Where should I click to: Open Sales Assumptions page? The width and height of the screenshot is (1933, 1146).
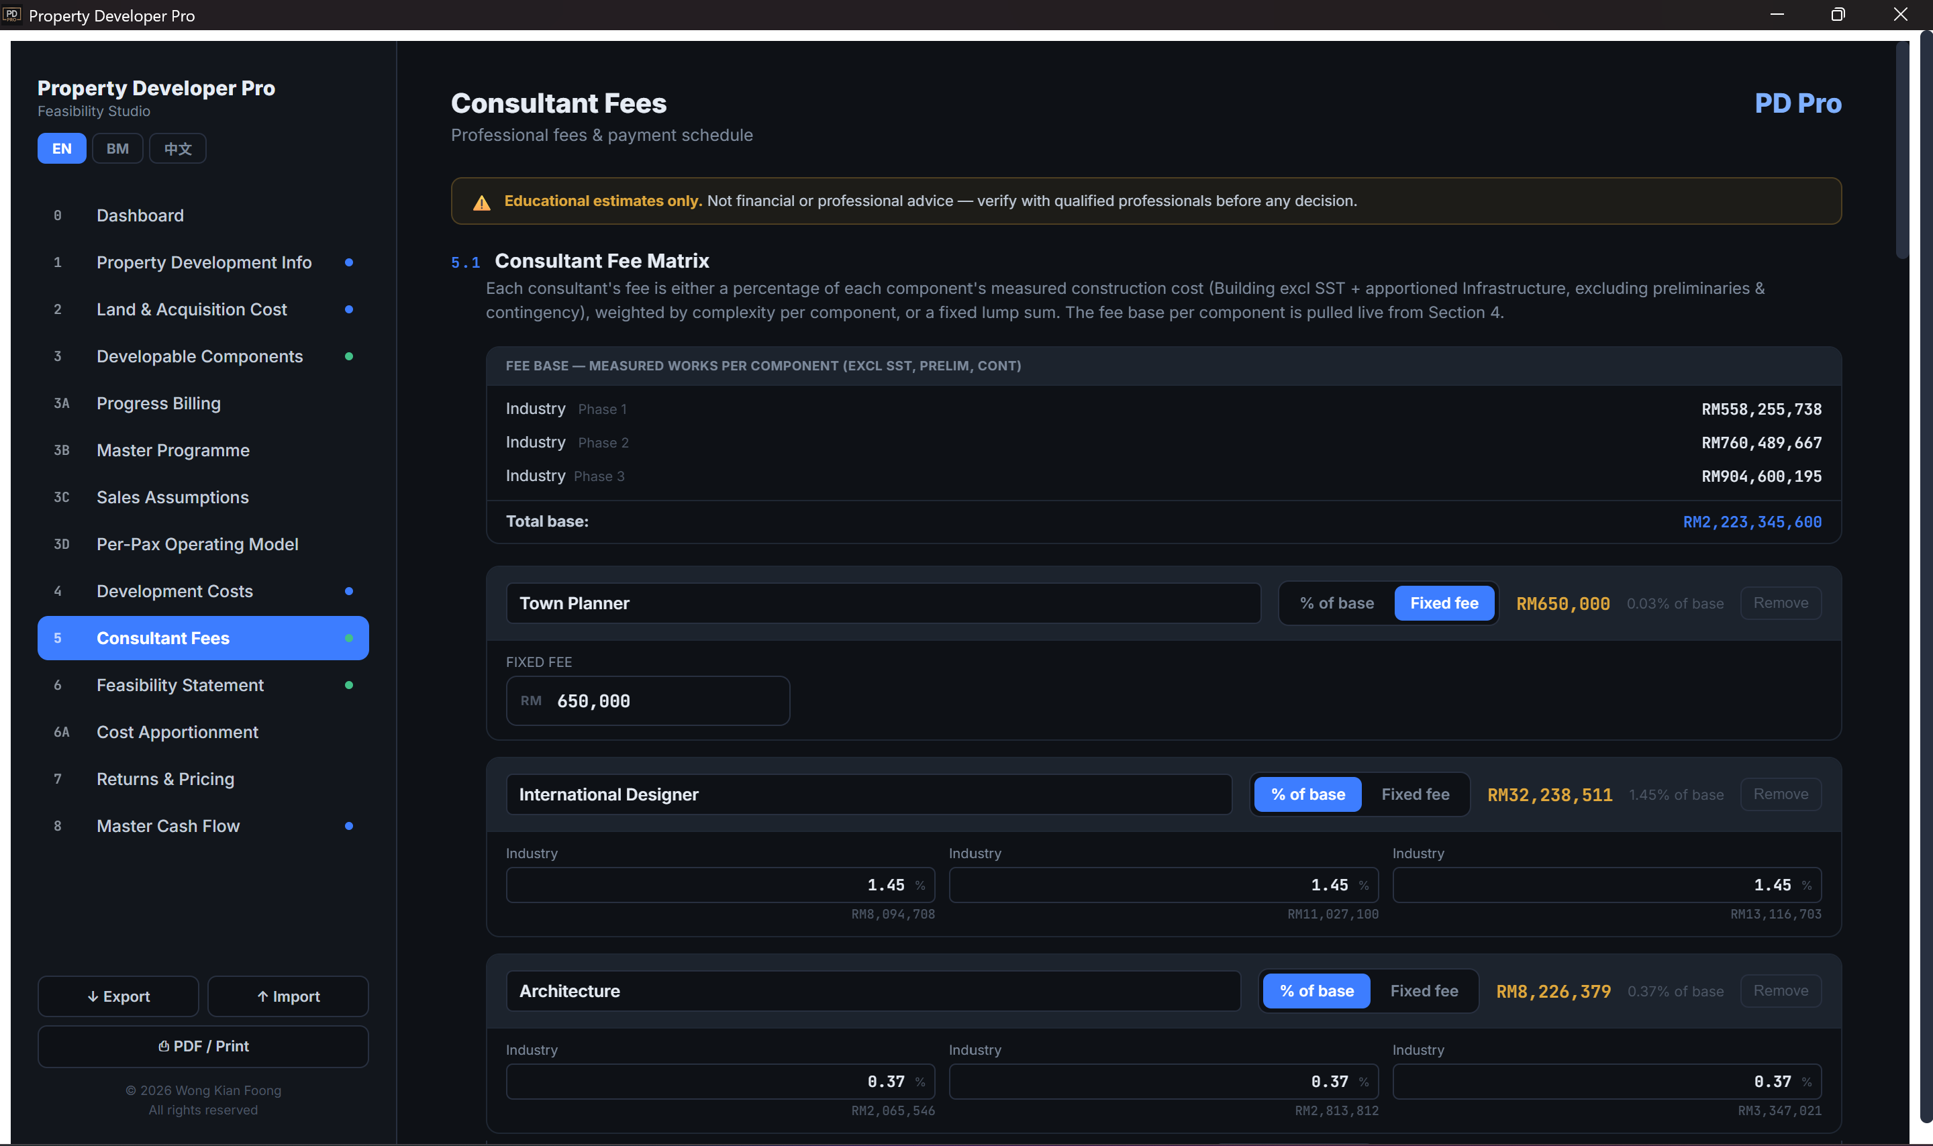click(x=203, y=497)
